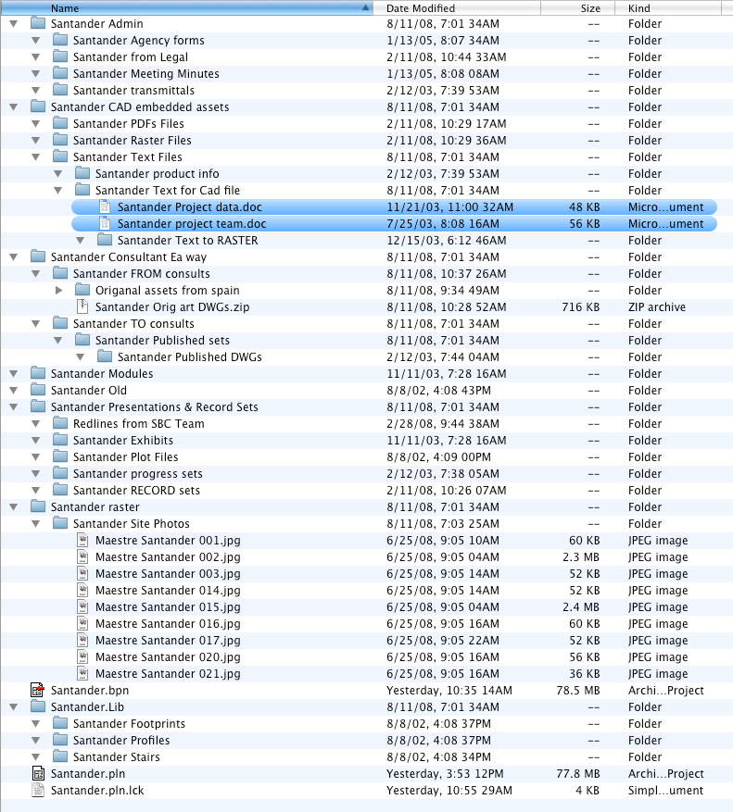Select the Santander Plot Files folder name

click(x=125, y=456)
